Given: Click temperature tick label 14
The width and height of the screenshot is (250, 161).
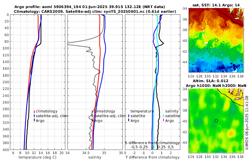Looking at the screenshot, I should (41, 153).
